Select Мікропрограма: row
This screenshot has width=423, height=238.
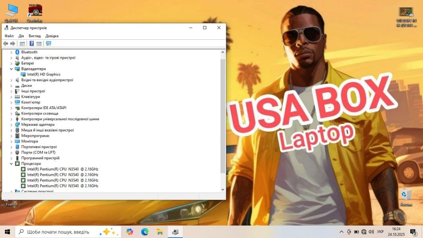click(36, 136)
